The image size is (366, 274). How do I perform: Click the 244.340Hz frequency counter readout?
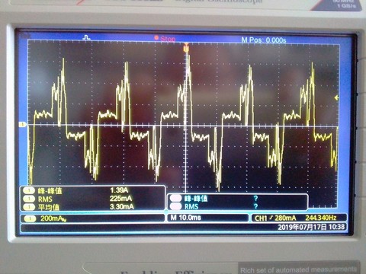pos(321,218)
